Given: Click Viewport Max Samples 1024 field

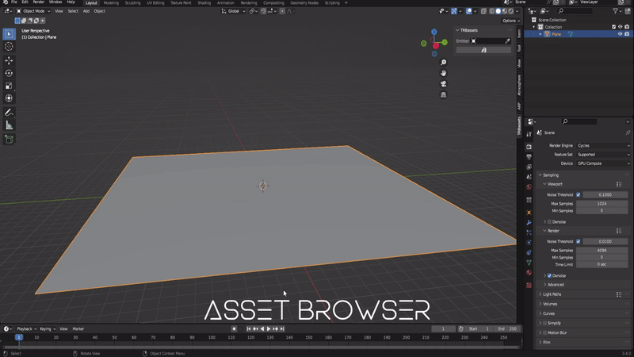Looking at the screenshot, I should [x=602, y=204].
